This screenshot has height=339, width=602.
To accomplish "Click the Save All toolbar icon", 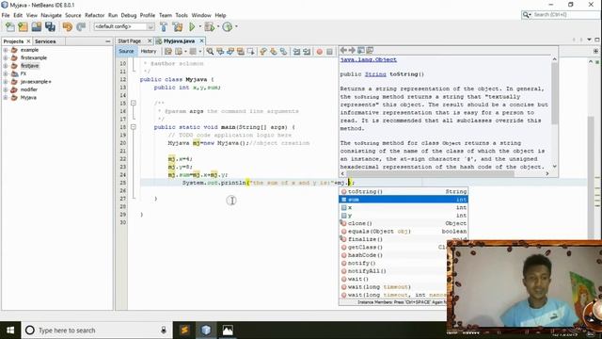I will click(x=50, y=26).
